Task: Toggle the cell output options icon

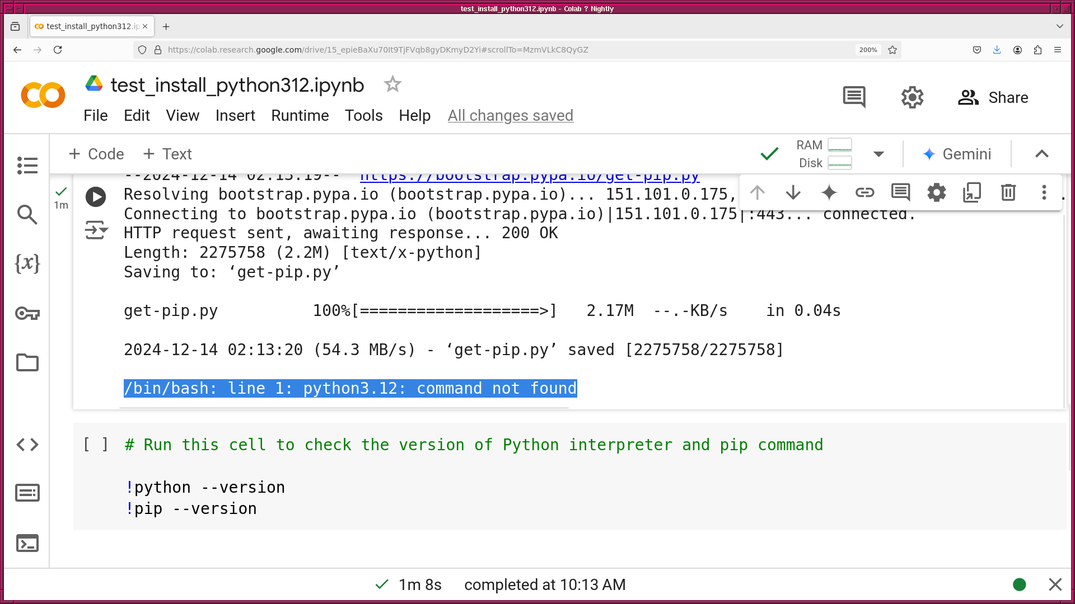Action: click(x=96, y=230)
